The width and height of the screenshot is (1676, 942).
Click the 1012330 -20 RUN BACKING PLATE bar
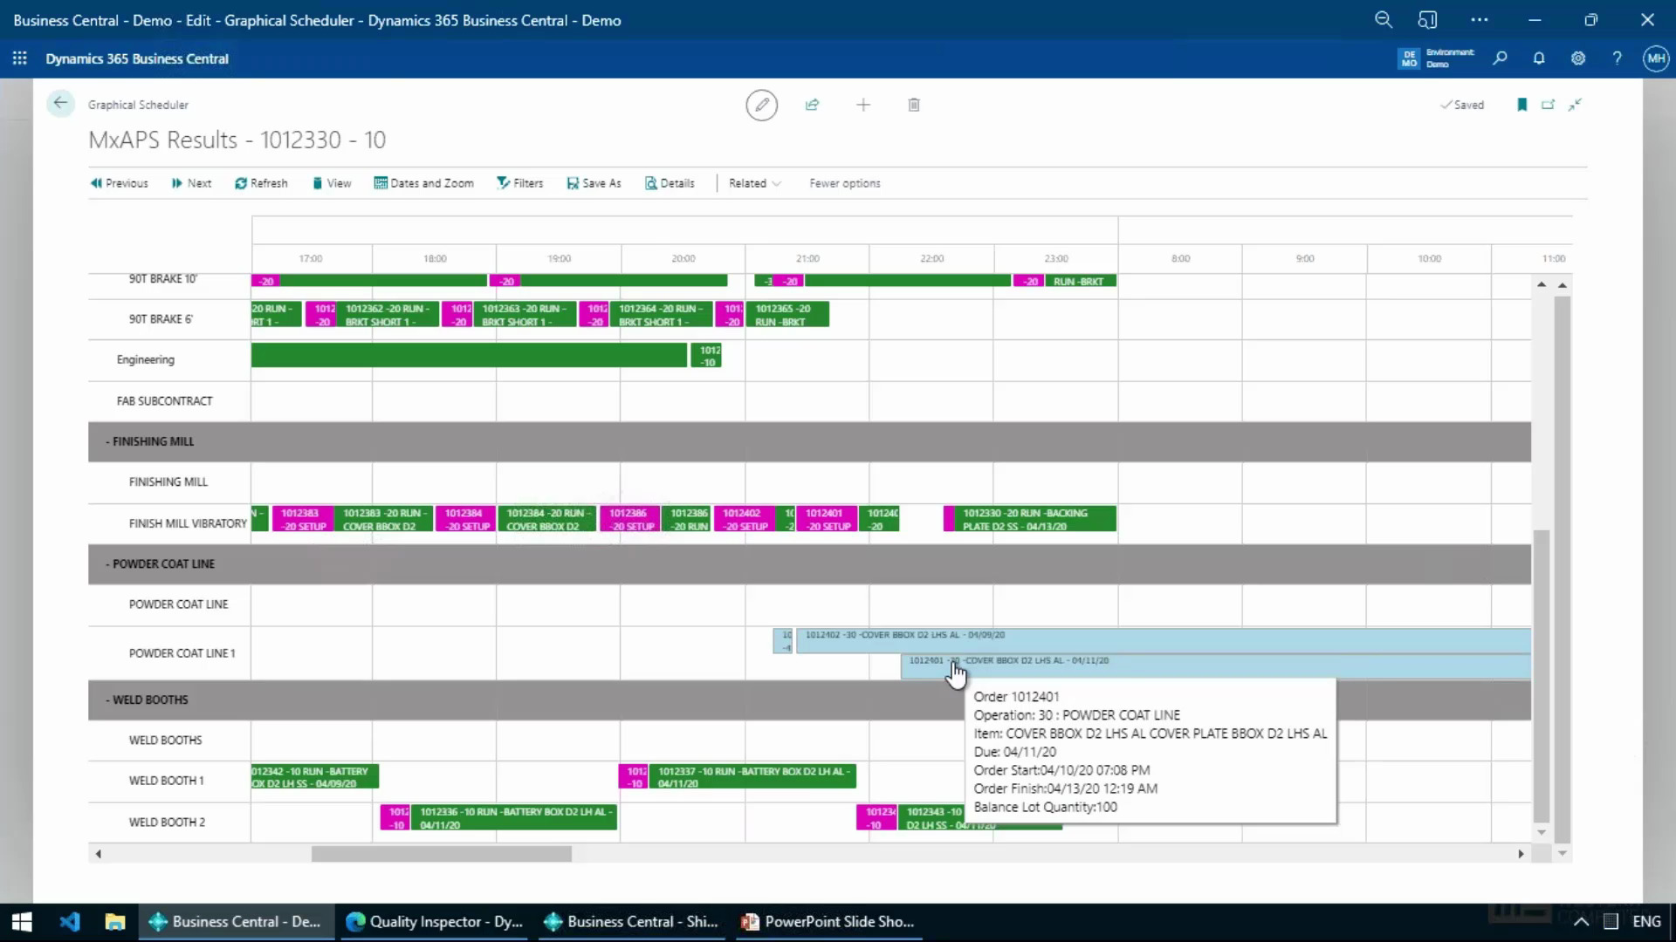pos(1035,519)
